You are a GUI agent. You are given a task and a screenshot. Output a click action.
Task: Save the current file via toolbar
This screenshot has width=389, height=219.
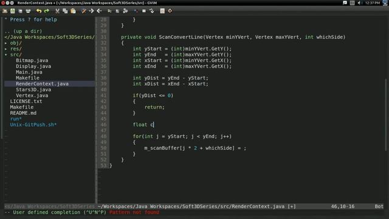[12, 11]
